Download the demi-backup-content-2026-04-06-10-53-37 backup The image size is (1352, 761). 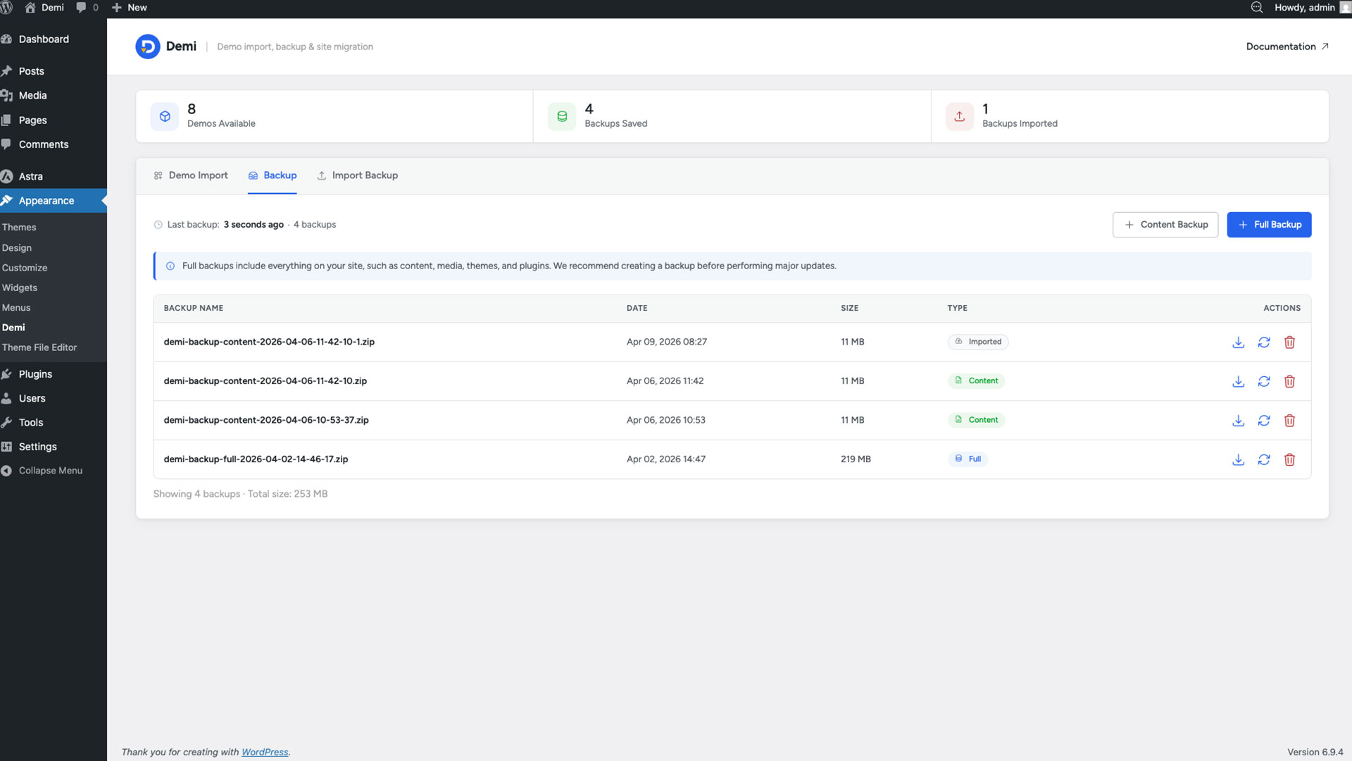click(1239, 420)
